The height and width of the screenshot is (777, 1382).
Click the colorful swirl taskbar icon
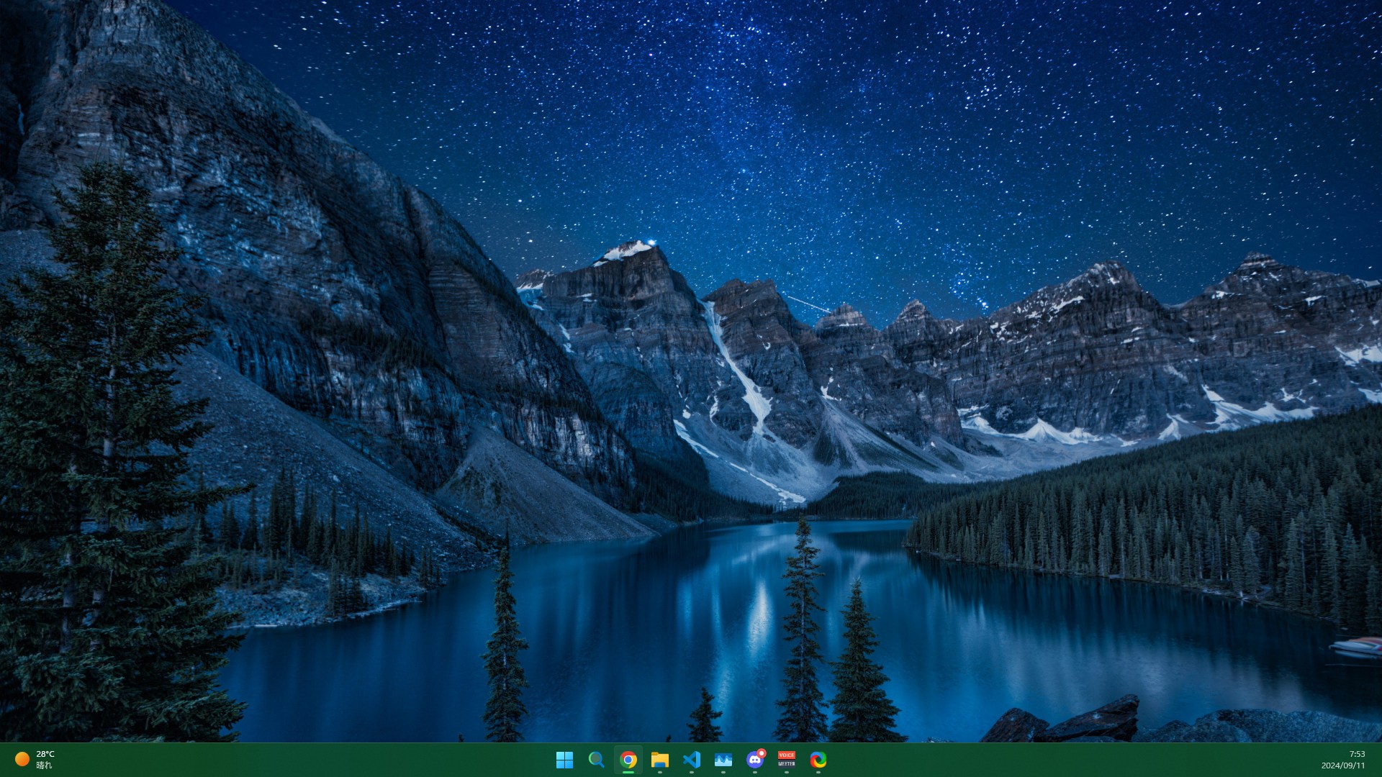pyautogui.click(x=818, y=760)
